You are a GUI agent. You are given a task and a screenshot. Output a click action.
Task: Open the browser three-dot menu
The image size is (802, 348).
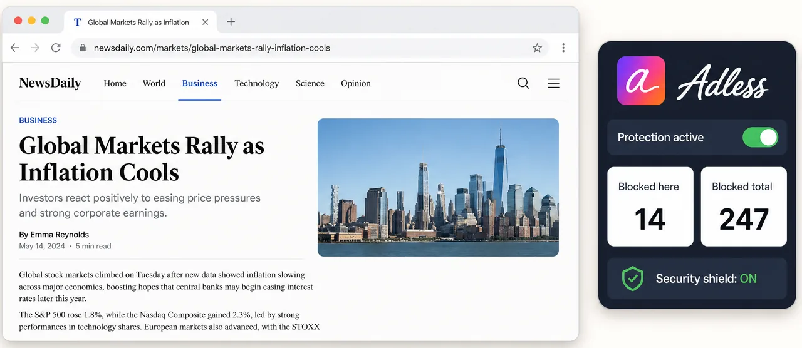coord(563,48)
